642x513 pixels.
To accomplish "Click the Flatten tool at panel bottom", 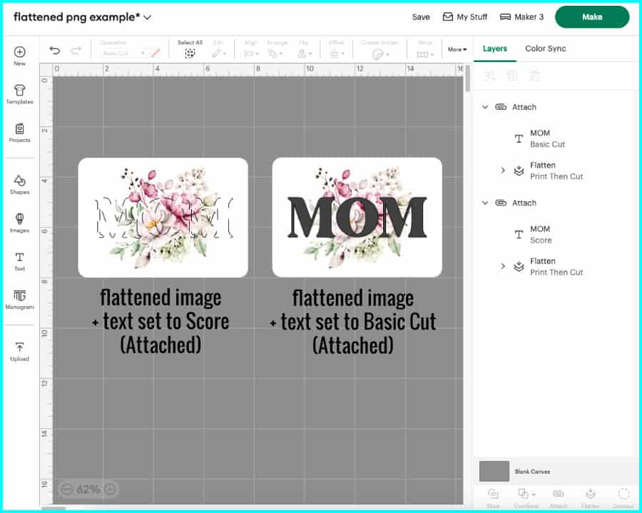I will pyautogui.click(x=590, y=497).
